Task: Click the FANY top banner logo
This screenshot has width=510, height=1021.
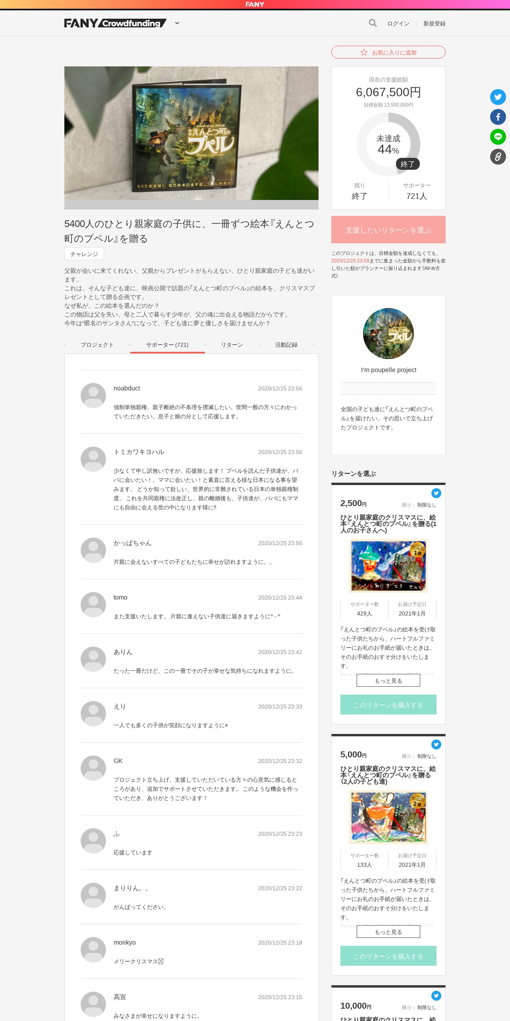Action: 255,4
